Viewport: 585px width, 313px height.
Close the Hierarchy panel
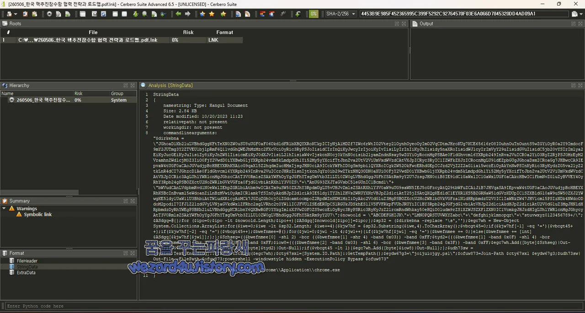133,85
